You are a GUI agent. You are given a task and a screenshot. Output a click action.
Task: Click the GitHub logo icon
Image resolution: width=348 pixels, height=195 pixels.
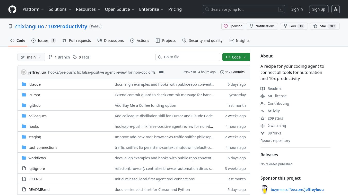[12, 9]
